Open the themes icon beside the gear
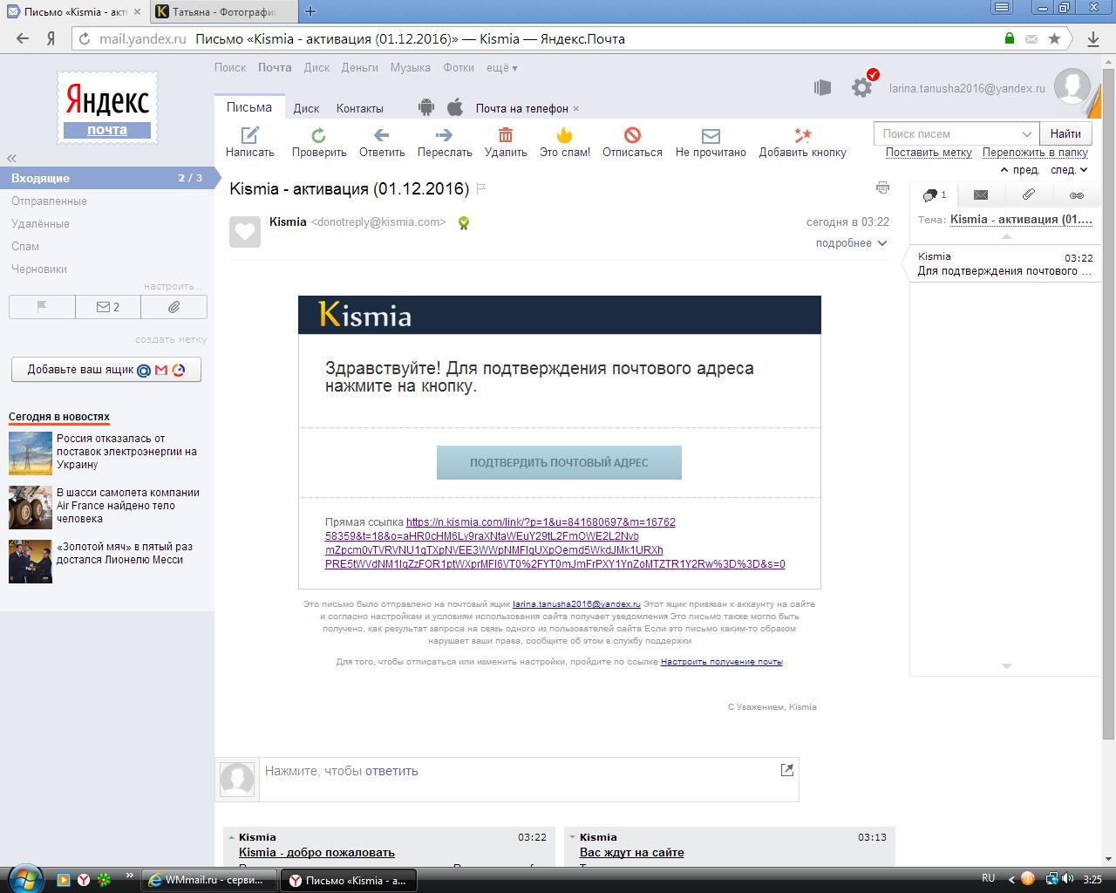1116x893 pixels. point(822,87)
